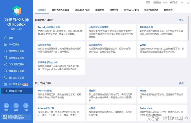Select the 办公网址导航 sidebar icon
Viewport: 191px width, 123px height.
[x=5, y=91]
